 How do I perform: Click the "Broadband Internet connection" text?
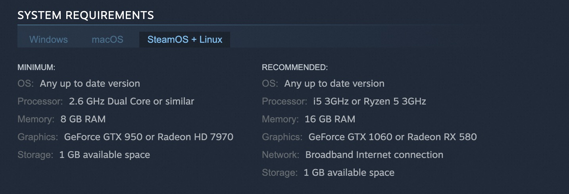pyautogui.click(x=374, y=155)
